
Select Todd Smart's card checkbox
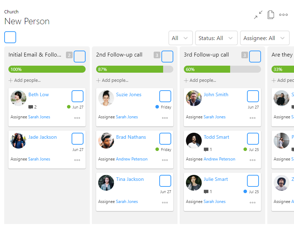click(x=253, y=139)
